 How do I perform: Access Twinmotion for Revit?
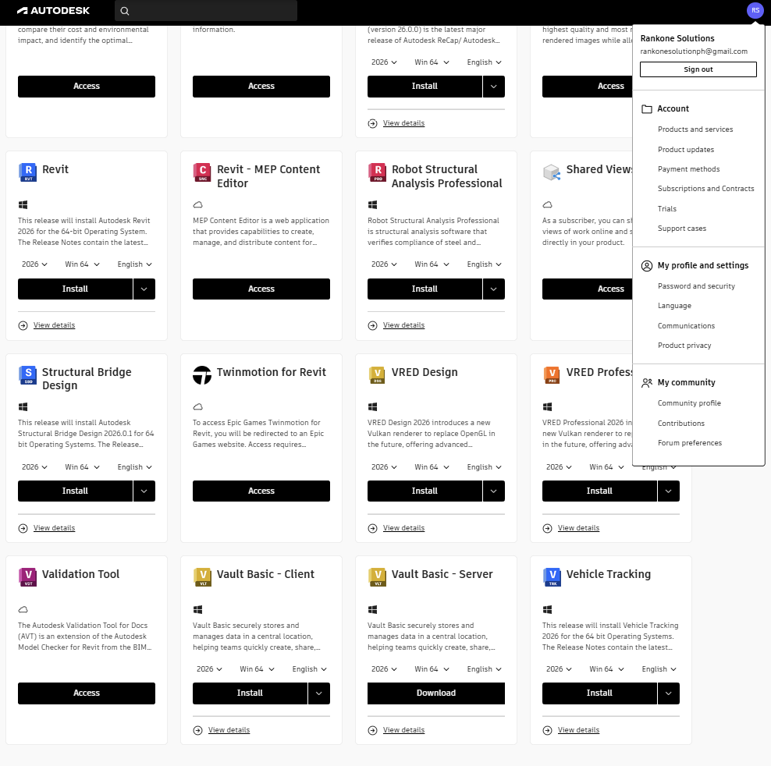(x=261, y=491)
